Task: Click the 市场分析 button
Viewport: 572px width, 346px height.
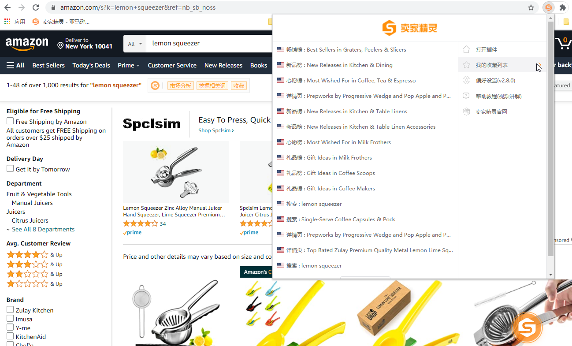Action: click(x=181, y=86)
